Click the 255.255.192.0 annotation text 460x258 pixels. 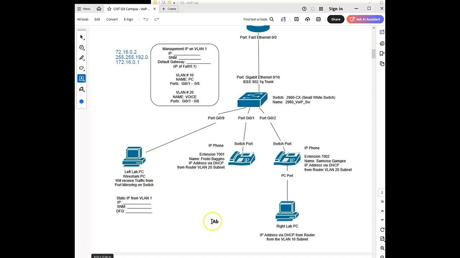[x=132, y=57]
